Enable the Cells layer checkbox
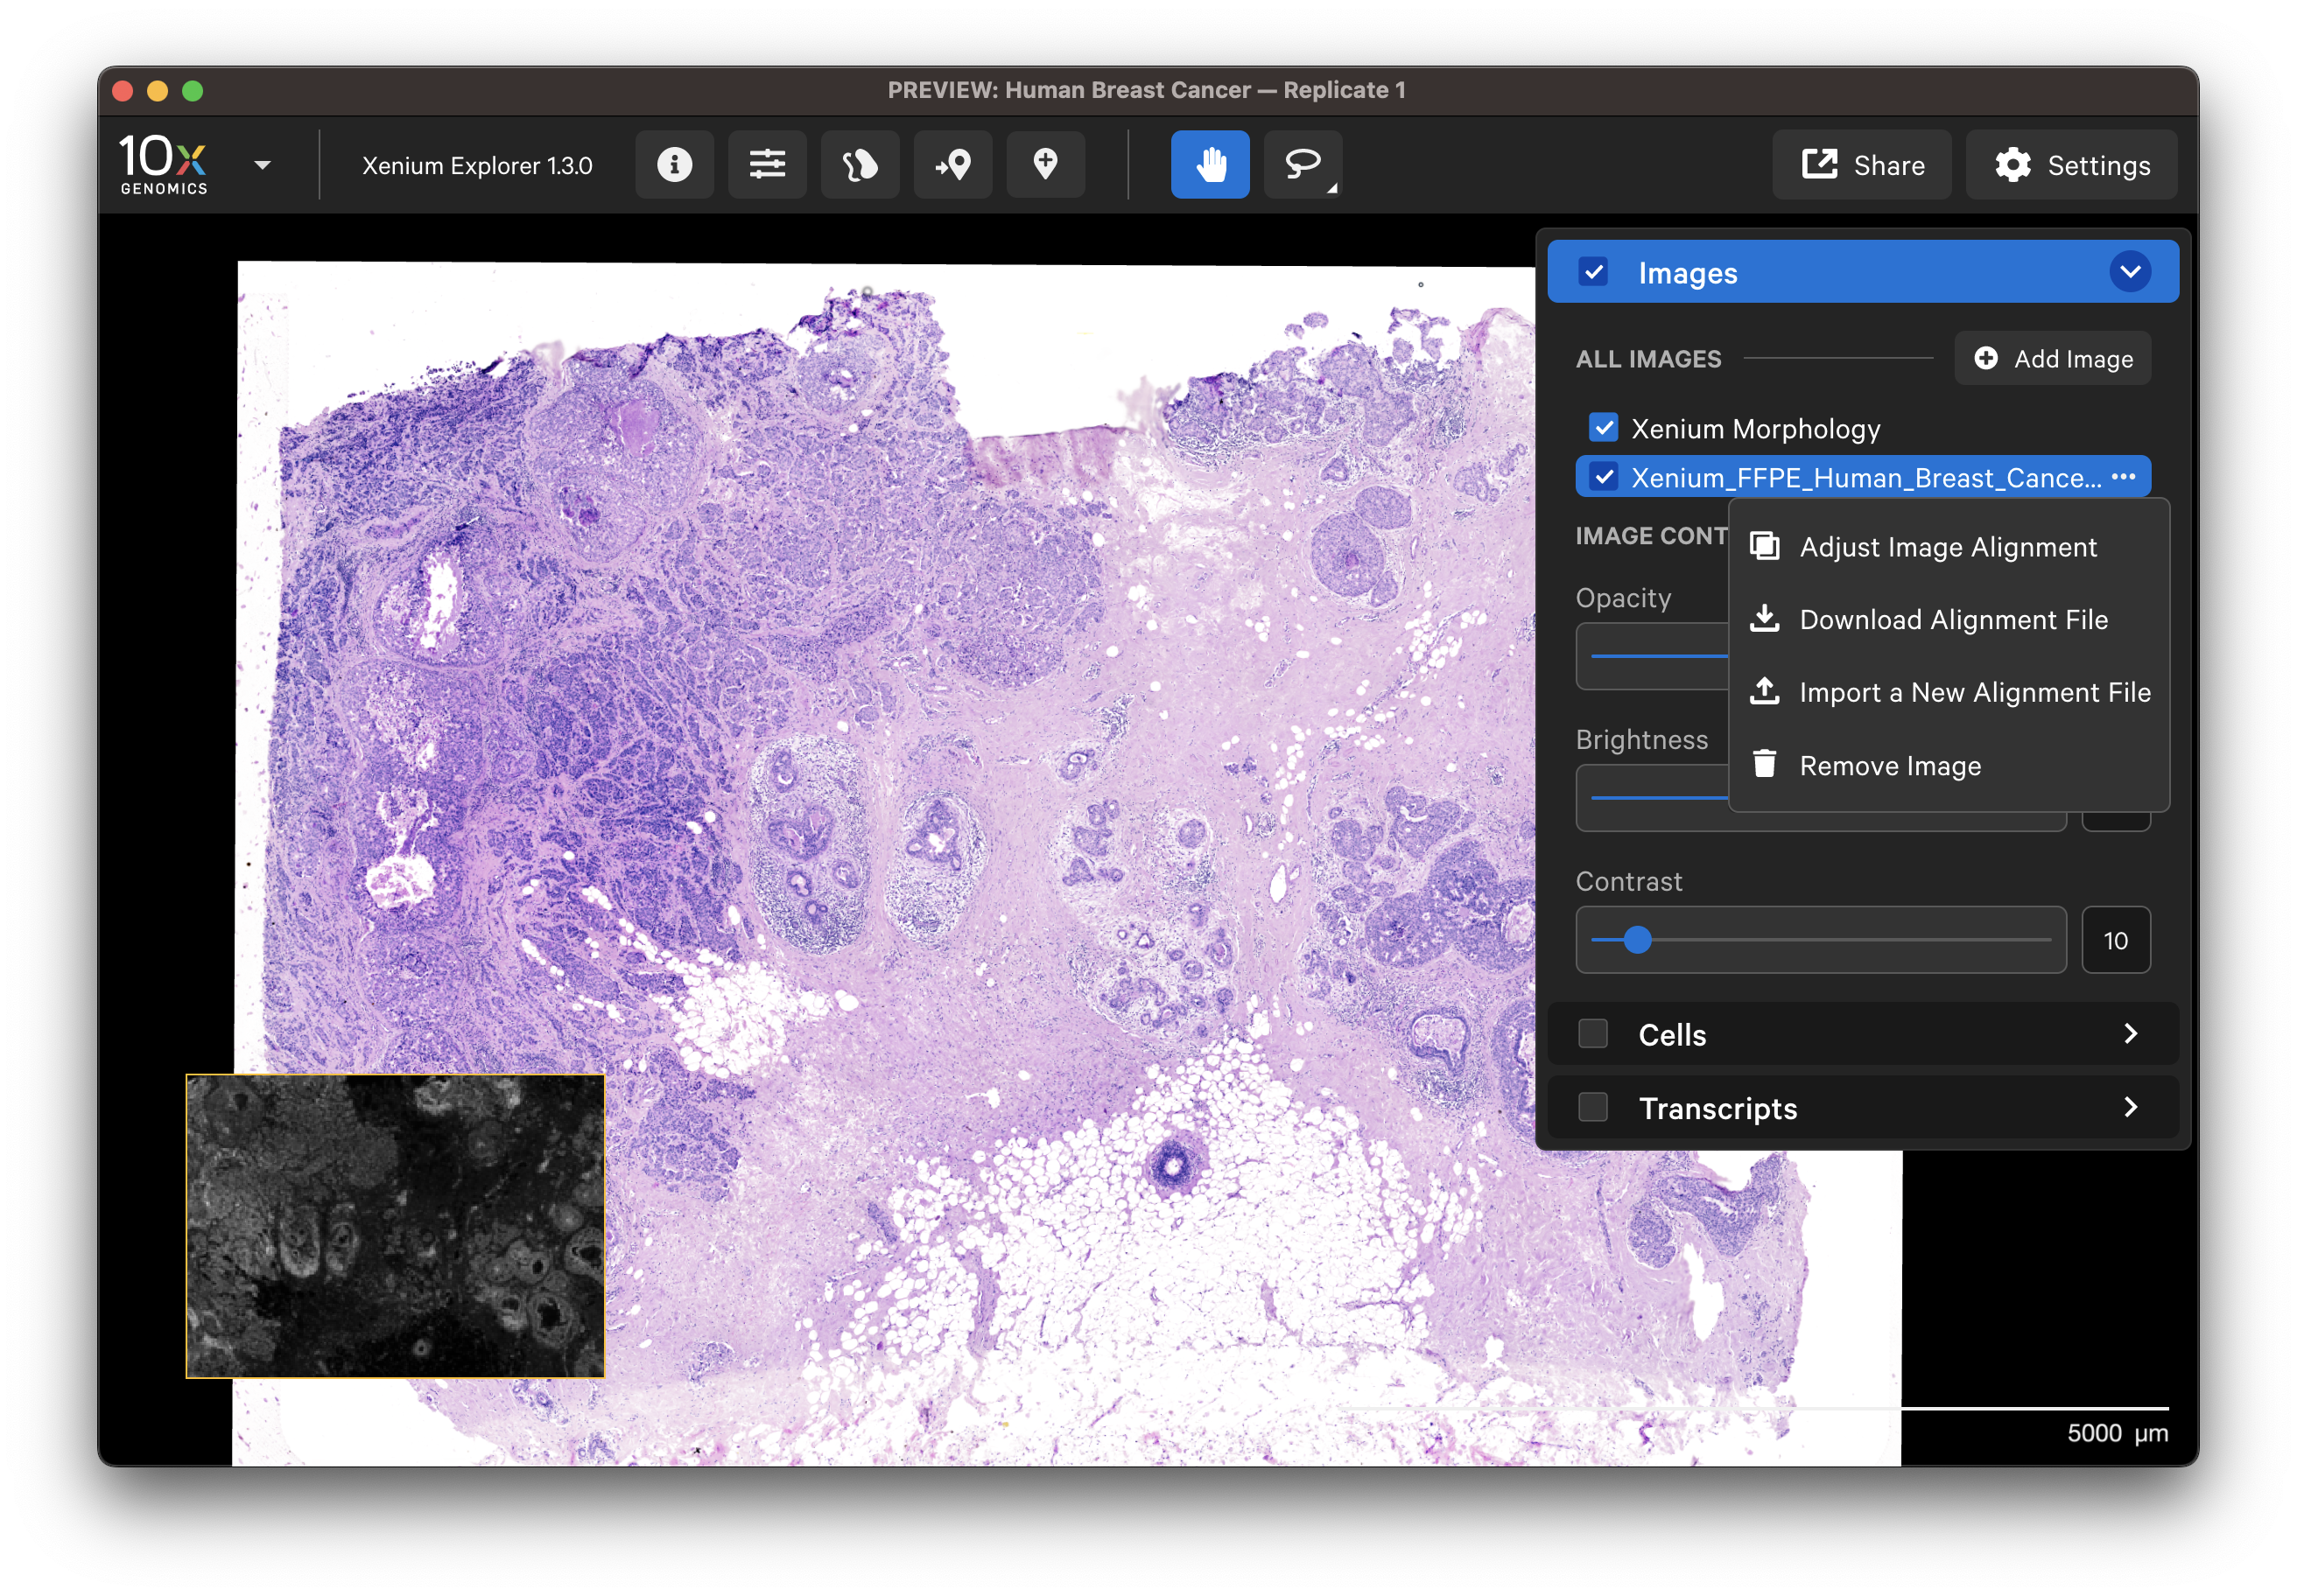 pos(1592,1034)
